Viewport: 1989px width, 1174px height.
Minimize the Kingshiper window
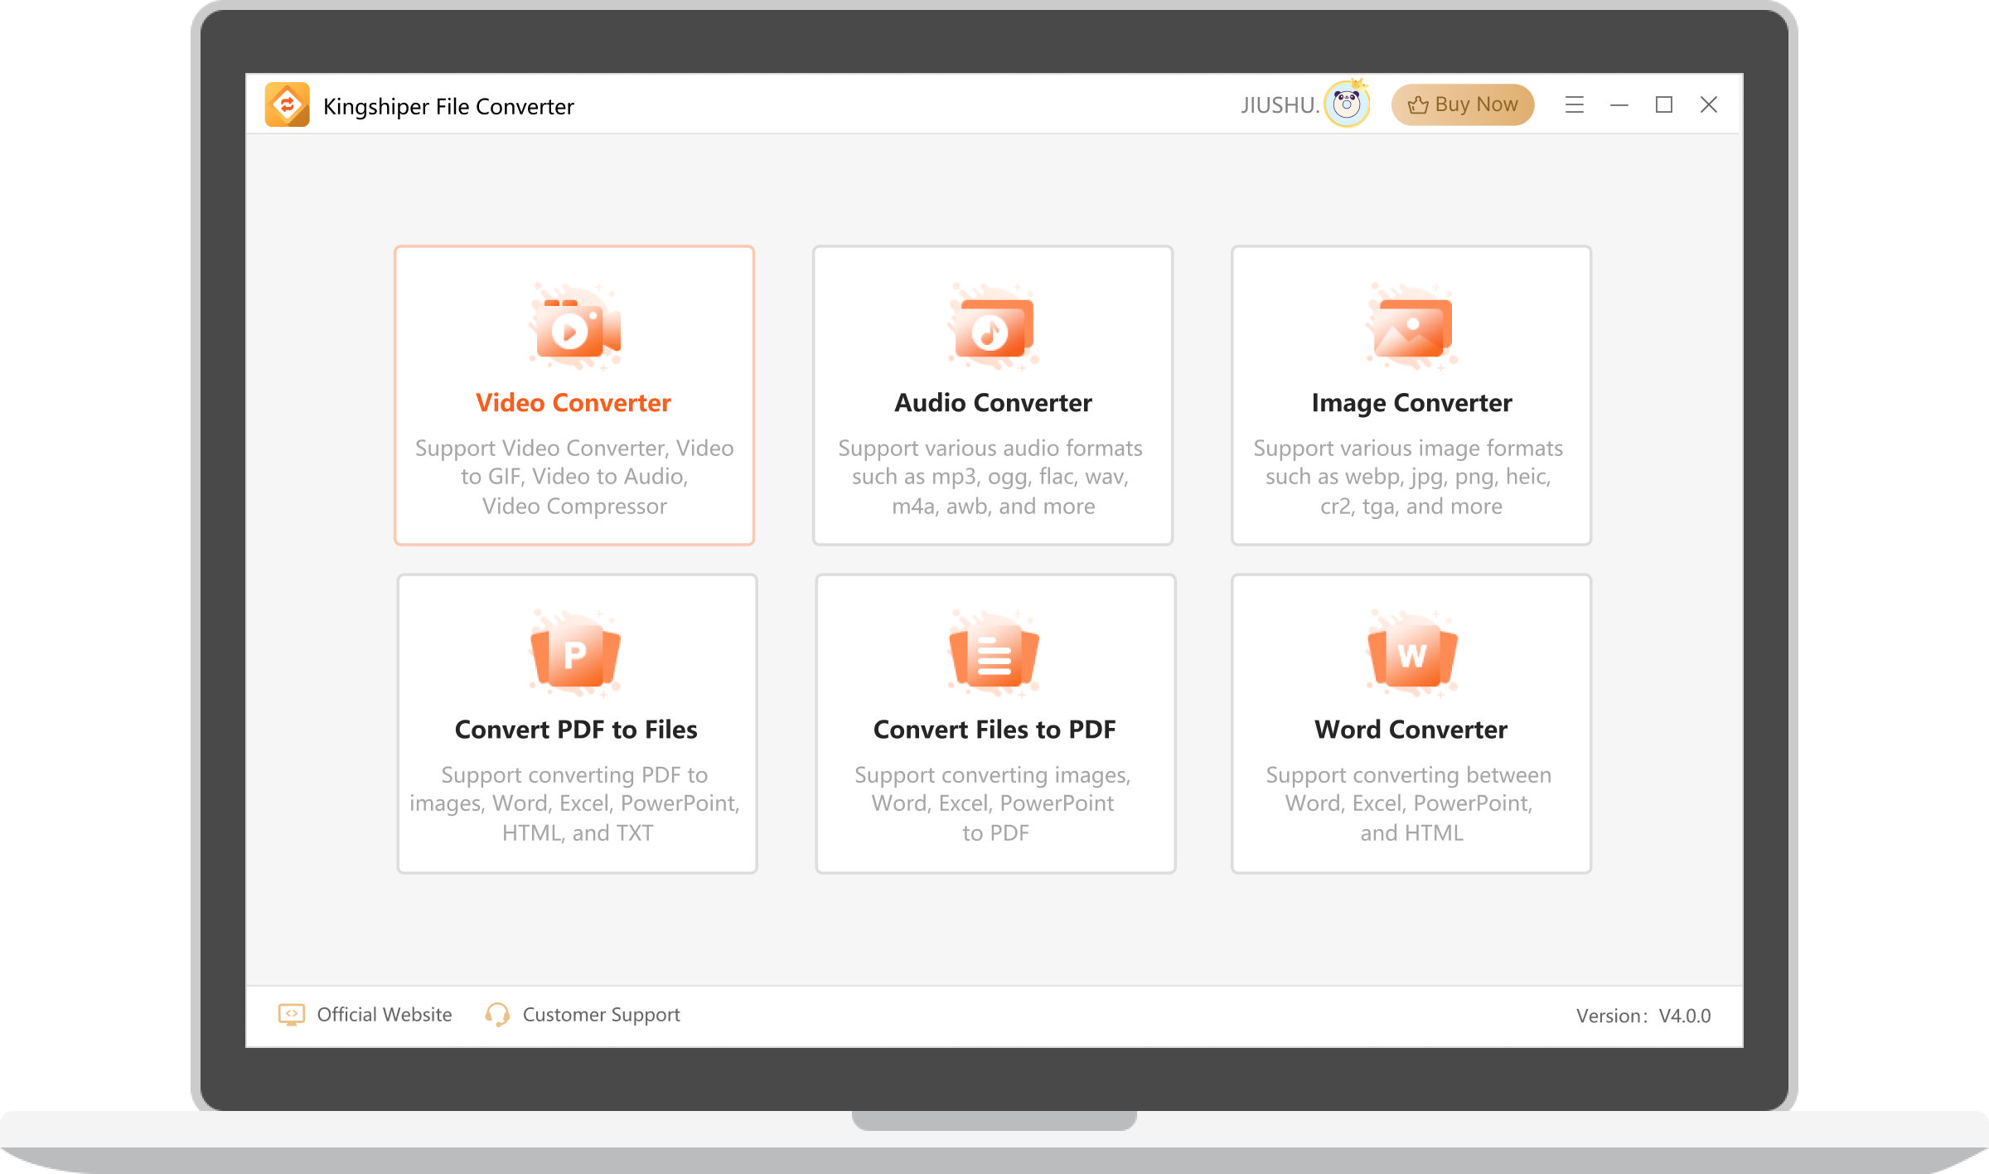[x=1619, y=104]
